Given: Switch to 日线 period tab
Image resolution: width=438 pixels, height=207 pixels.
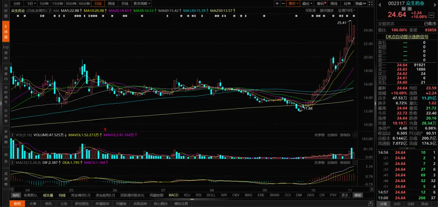Looking at the screenshot, I should click(98, 4).
